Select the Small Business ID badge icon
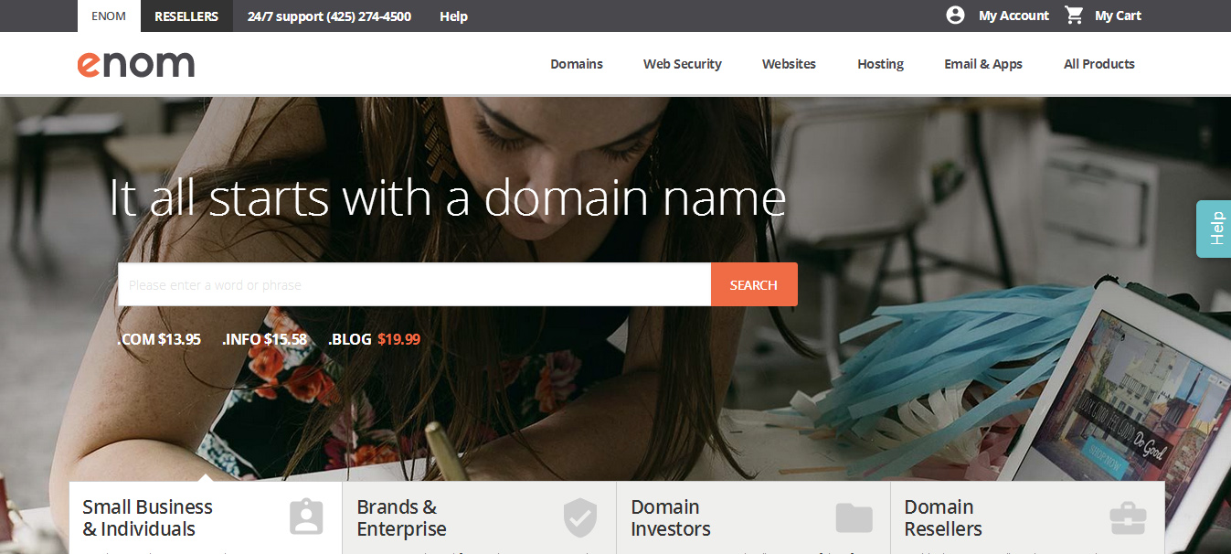This screenshot has width=1231, height=554. tap(306, 517)
